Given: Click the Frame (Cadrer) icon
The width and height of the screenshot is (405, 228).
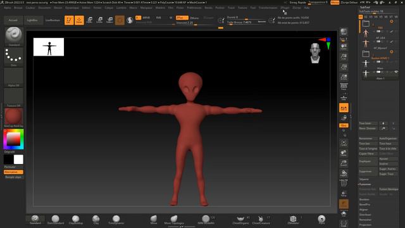Looking at the screenshot, I should pyautogui.click(x=344, y=143).
